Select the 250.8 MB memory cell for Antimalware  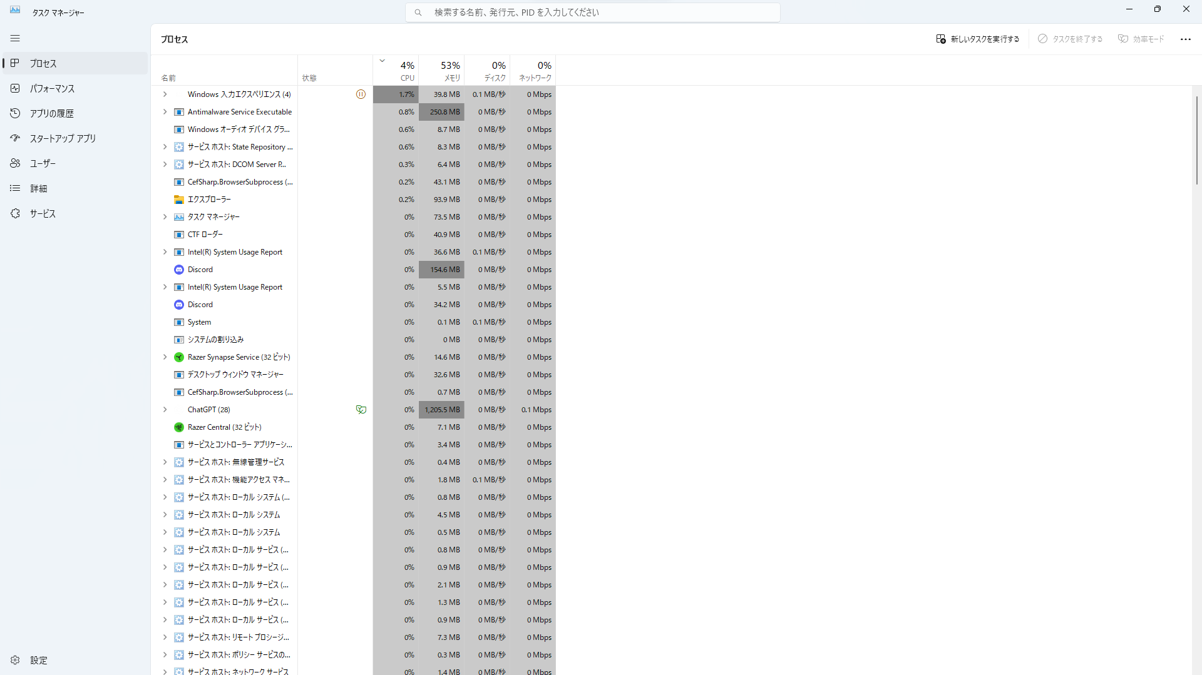coord(441,112)
